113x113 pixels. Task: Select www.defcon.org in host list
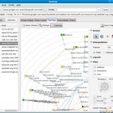pos(9,43)
